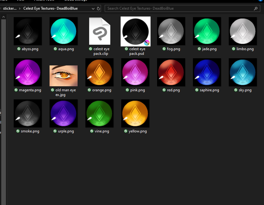
Task: Click the sync checkmark beside orange.png
Action: click(89, 90)
